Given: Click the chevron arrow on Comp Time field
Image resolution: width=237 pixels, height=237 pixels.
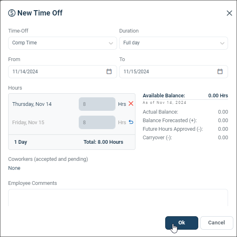Looking at the screenshot, I should pyautogui.click(x=111, y=44).
